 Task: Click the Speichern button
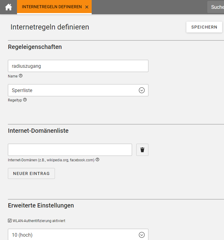pos(204,27)
